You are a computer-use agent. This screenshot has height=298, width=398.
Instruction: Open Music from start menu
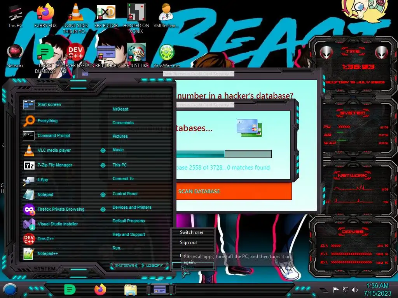click(x=118, y=150)
